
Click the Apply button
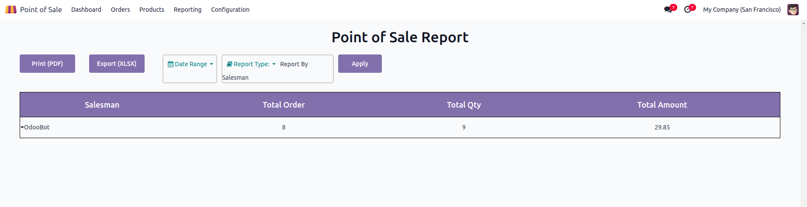click(360, 64)
